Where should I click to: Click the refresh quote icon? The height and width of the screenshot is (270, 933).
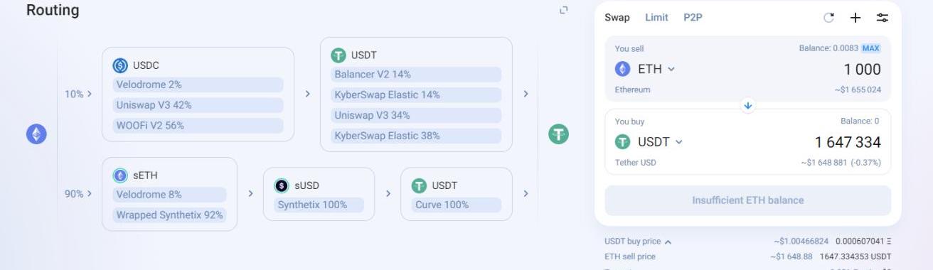click(x=828, y=18)
